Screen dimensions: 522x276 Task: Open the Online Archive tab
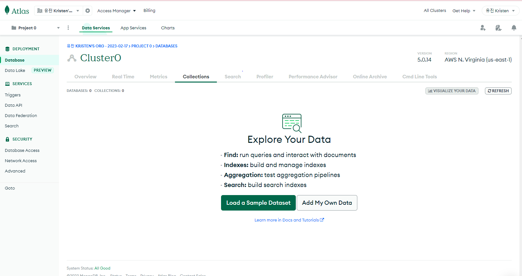click(370, 77)
